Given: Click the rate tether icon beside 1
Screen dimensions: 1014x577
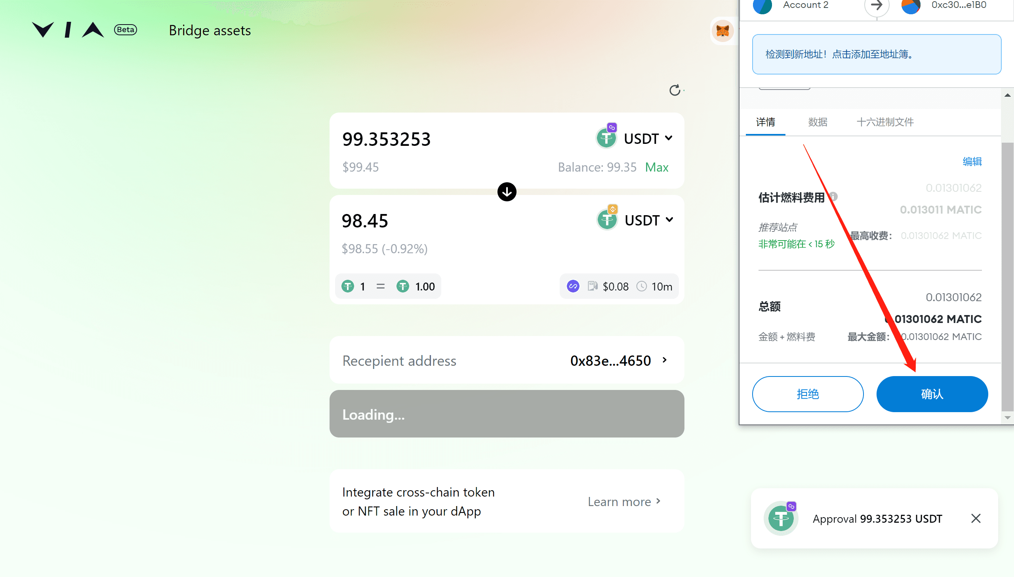Looking at the screenshot, I should (348, 286).
